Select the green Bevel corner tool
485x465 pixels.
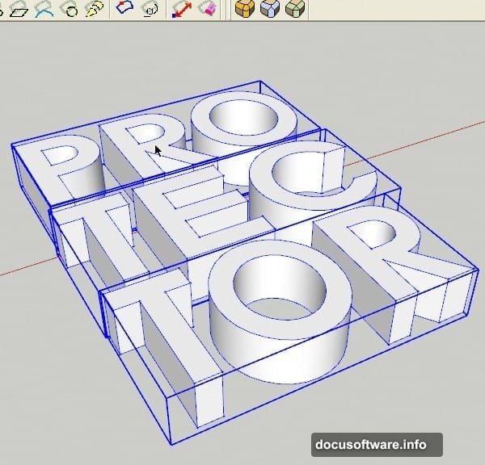(295, 9)
